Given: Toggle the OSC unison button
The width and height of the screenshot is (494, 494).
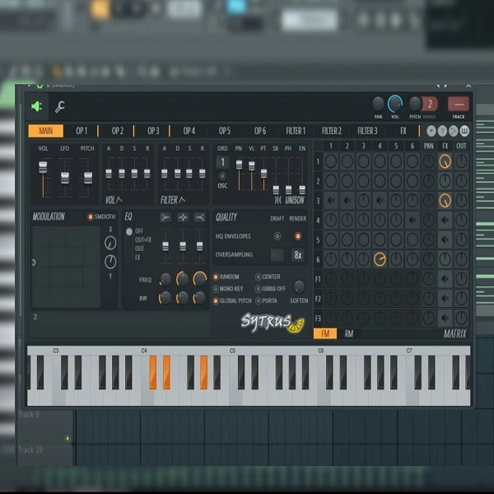Looking at the screenshot, I should [222, 176].
